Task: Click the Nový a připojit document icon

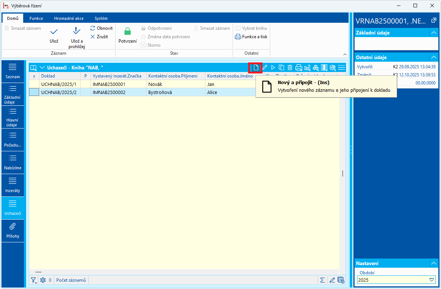Action: point(256,68)
